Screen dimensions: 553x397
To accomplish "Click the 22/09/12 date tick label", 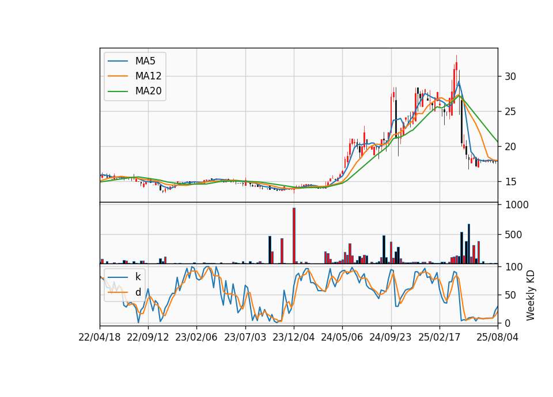I will pos(148,337).
